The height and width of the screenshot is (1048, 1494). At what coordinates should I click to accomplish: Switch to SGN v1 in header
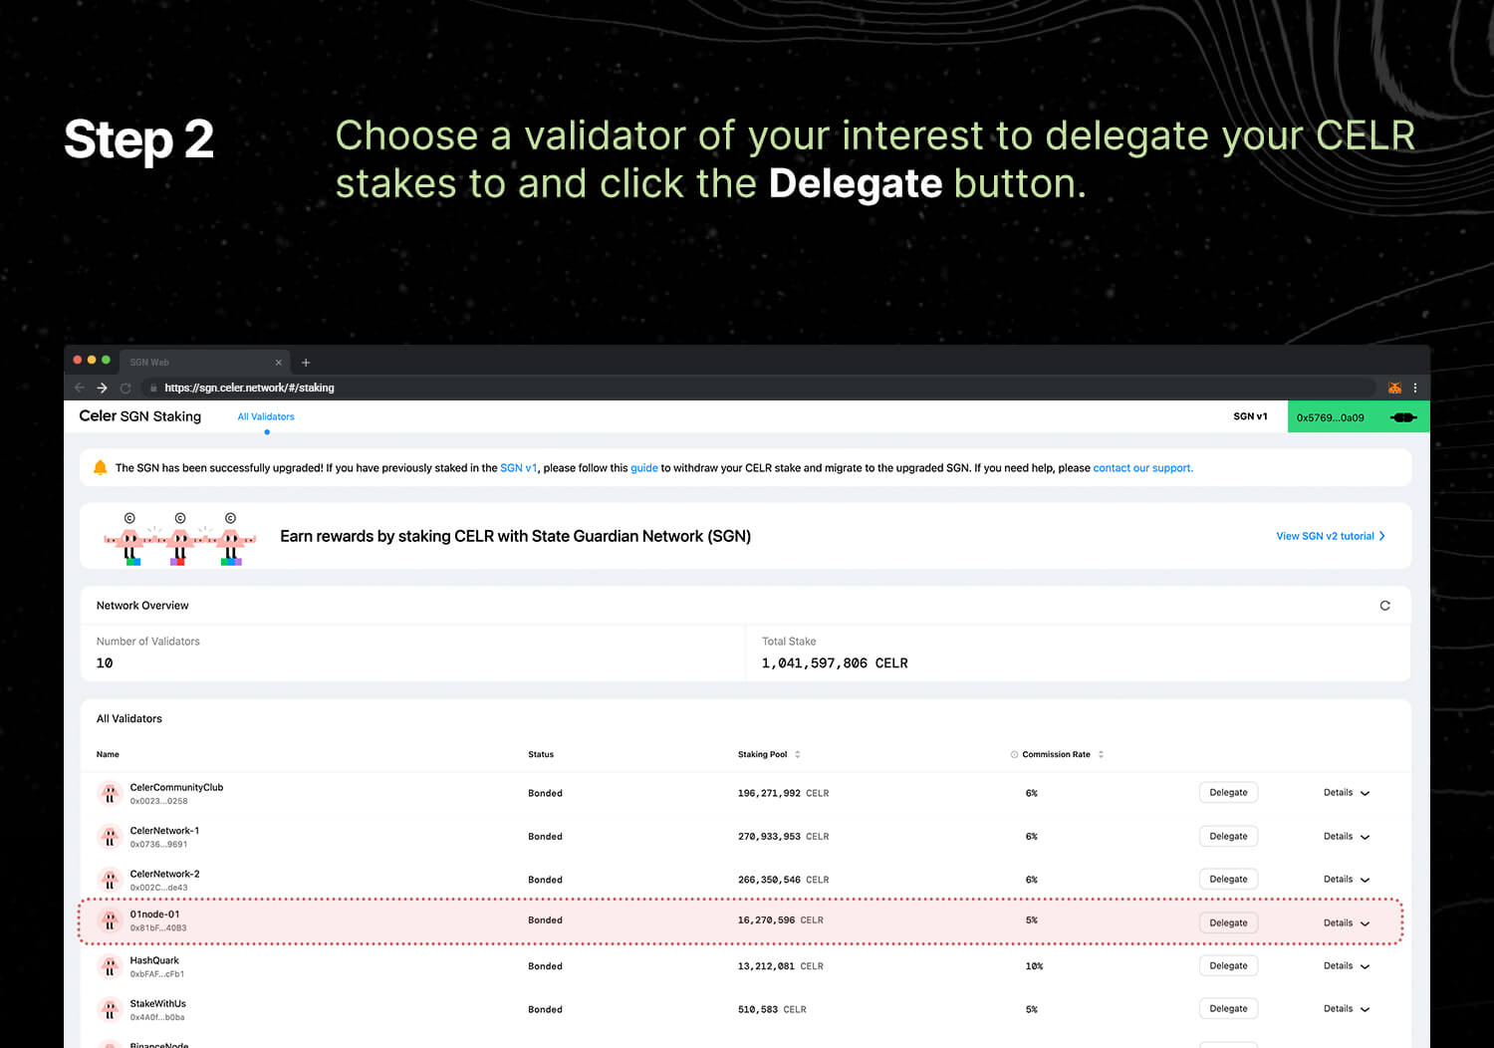1250,416
